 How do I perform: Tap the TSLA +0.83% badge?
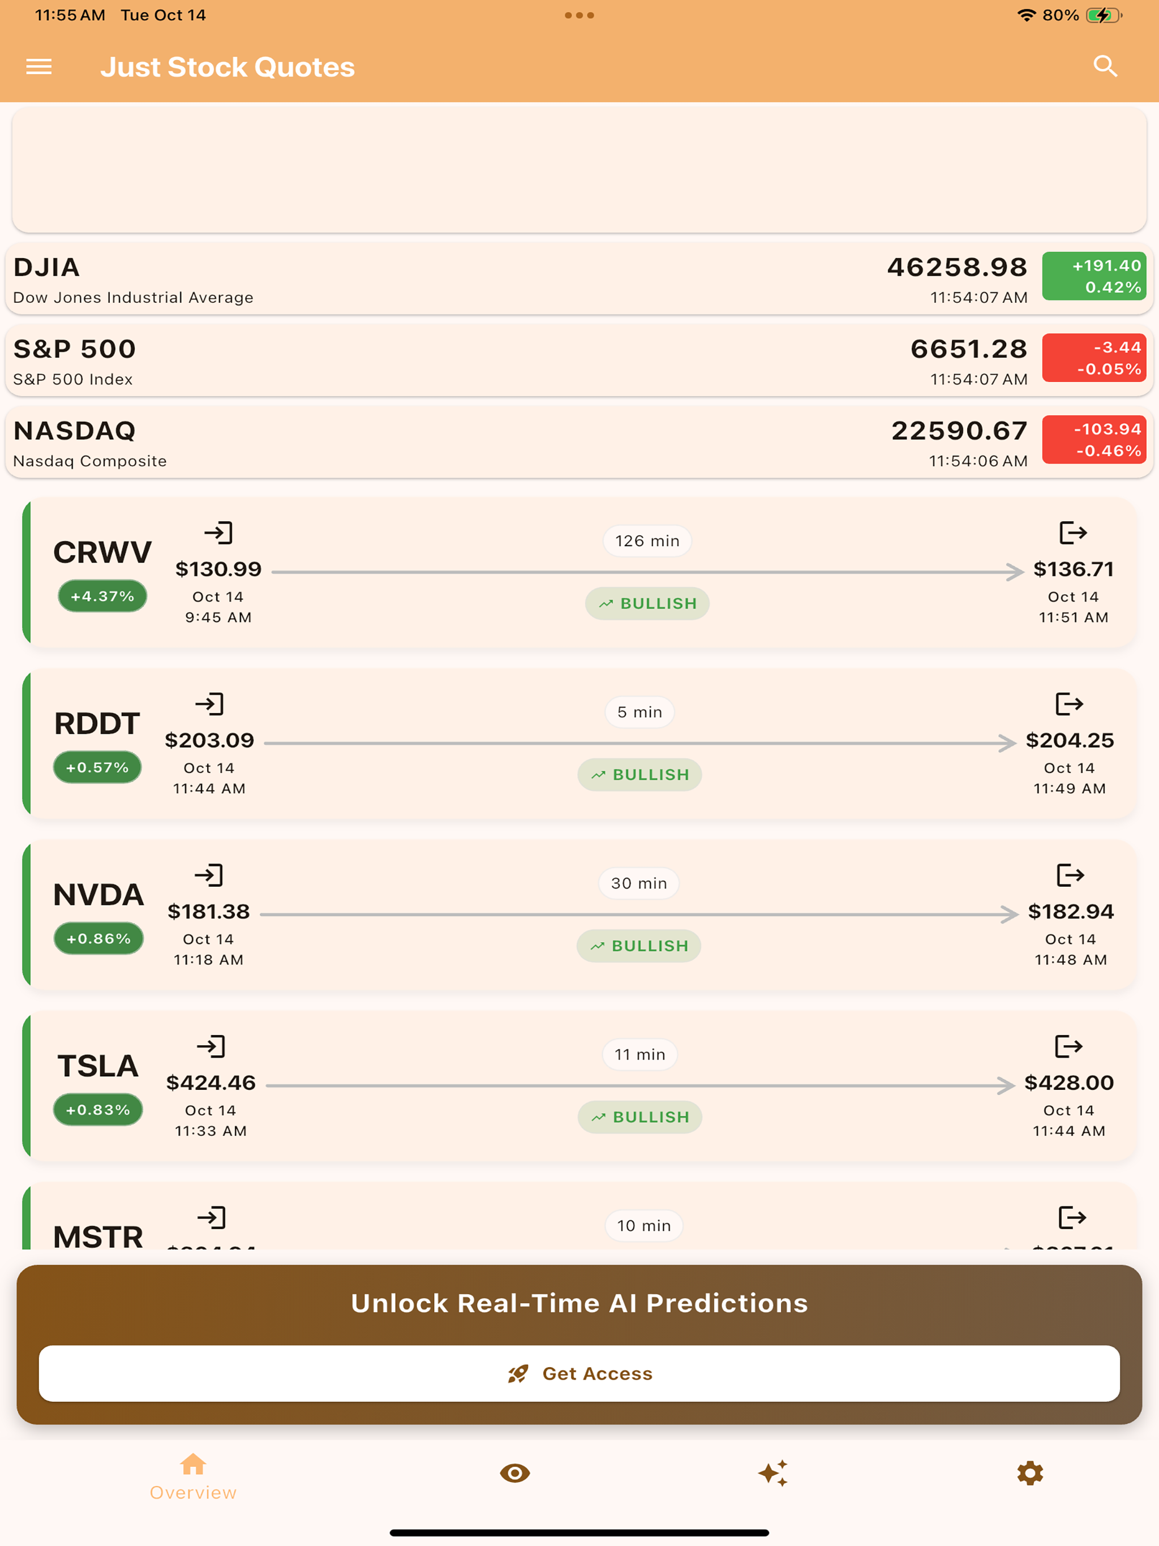(98, 1110)
